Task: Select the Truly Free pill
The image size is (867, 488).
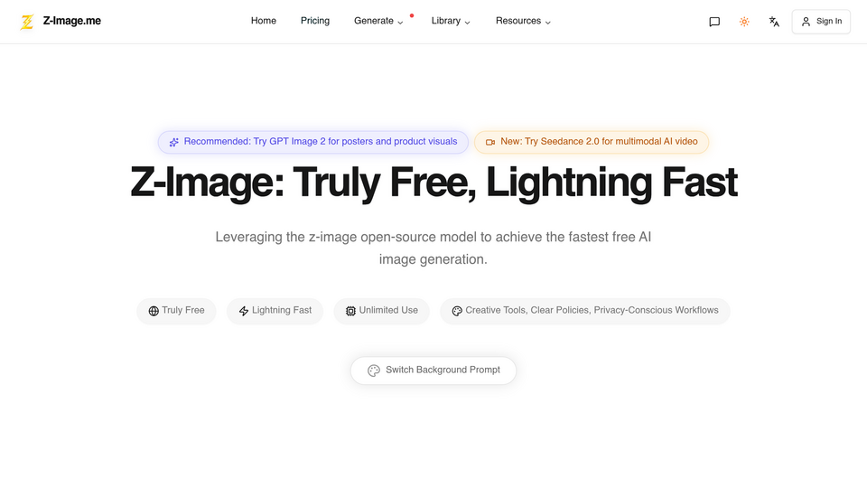Action: [x=176, y=311]
